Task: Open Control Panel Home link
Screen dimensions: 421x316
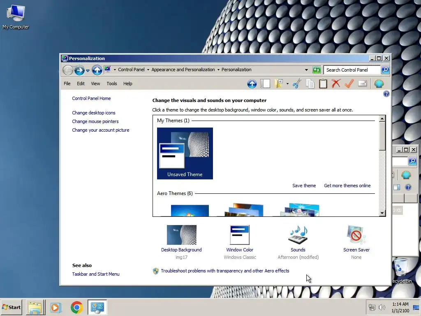Action: pos(91,98)
